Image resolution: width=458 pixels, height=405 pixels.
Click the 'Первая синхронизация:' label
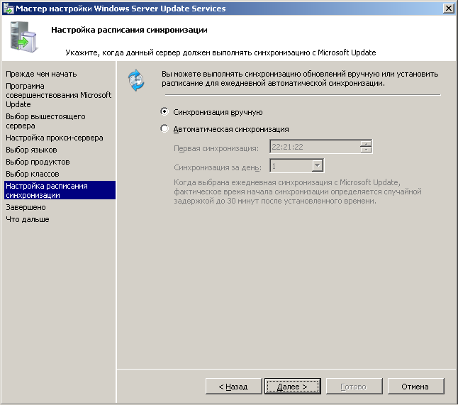(x=216, y=148)
